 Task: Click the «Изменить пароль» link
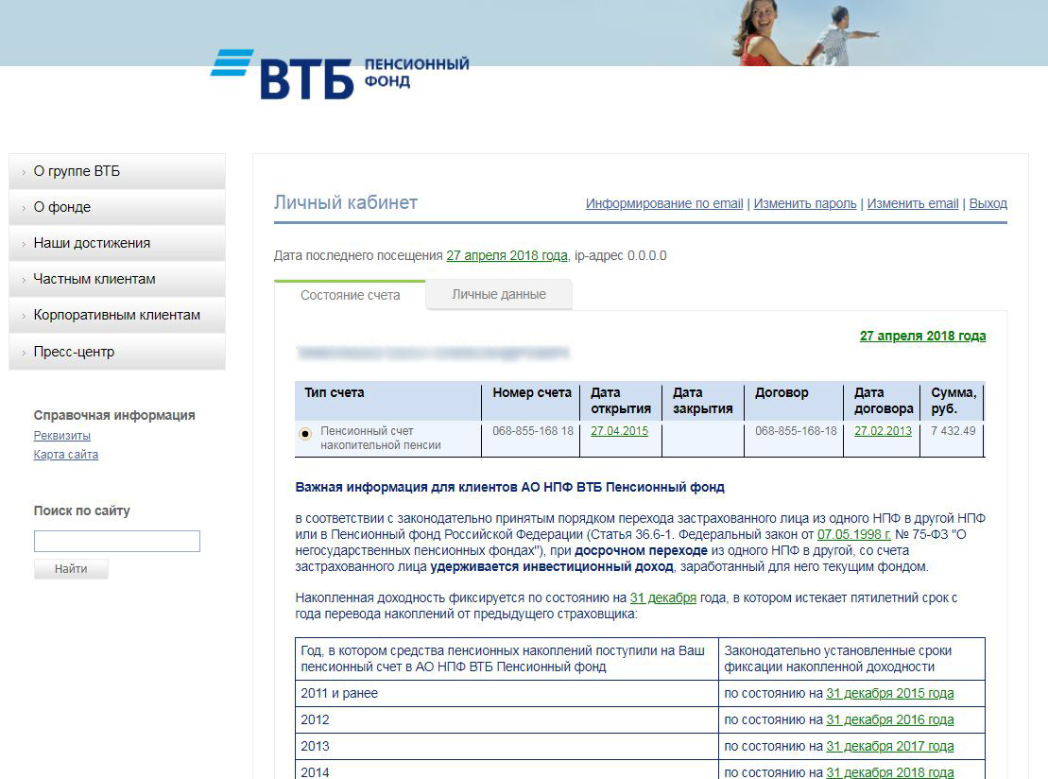[x=805, y=203]
